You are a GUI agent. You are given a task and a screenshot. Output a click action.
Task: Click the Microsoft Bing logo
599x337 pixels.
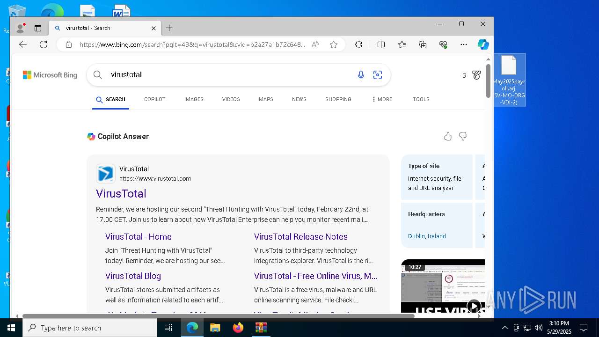(50, 75)
